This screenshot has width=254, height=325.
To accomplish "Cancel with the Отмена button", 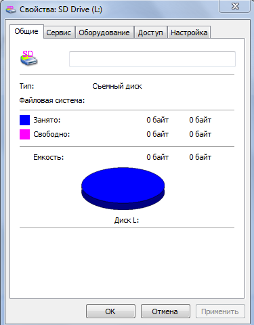I will point(165,311).
